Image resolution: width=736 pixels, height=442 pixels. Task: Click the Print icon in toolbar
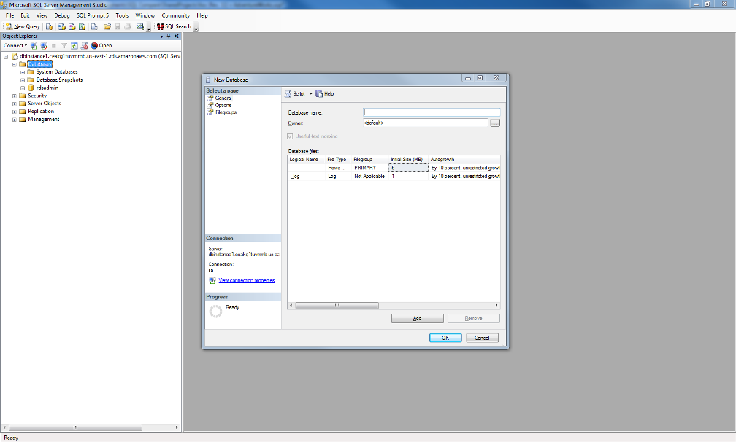(x=127, y=27)
